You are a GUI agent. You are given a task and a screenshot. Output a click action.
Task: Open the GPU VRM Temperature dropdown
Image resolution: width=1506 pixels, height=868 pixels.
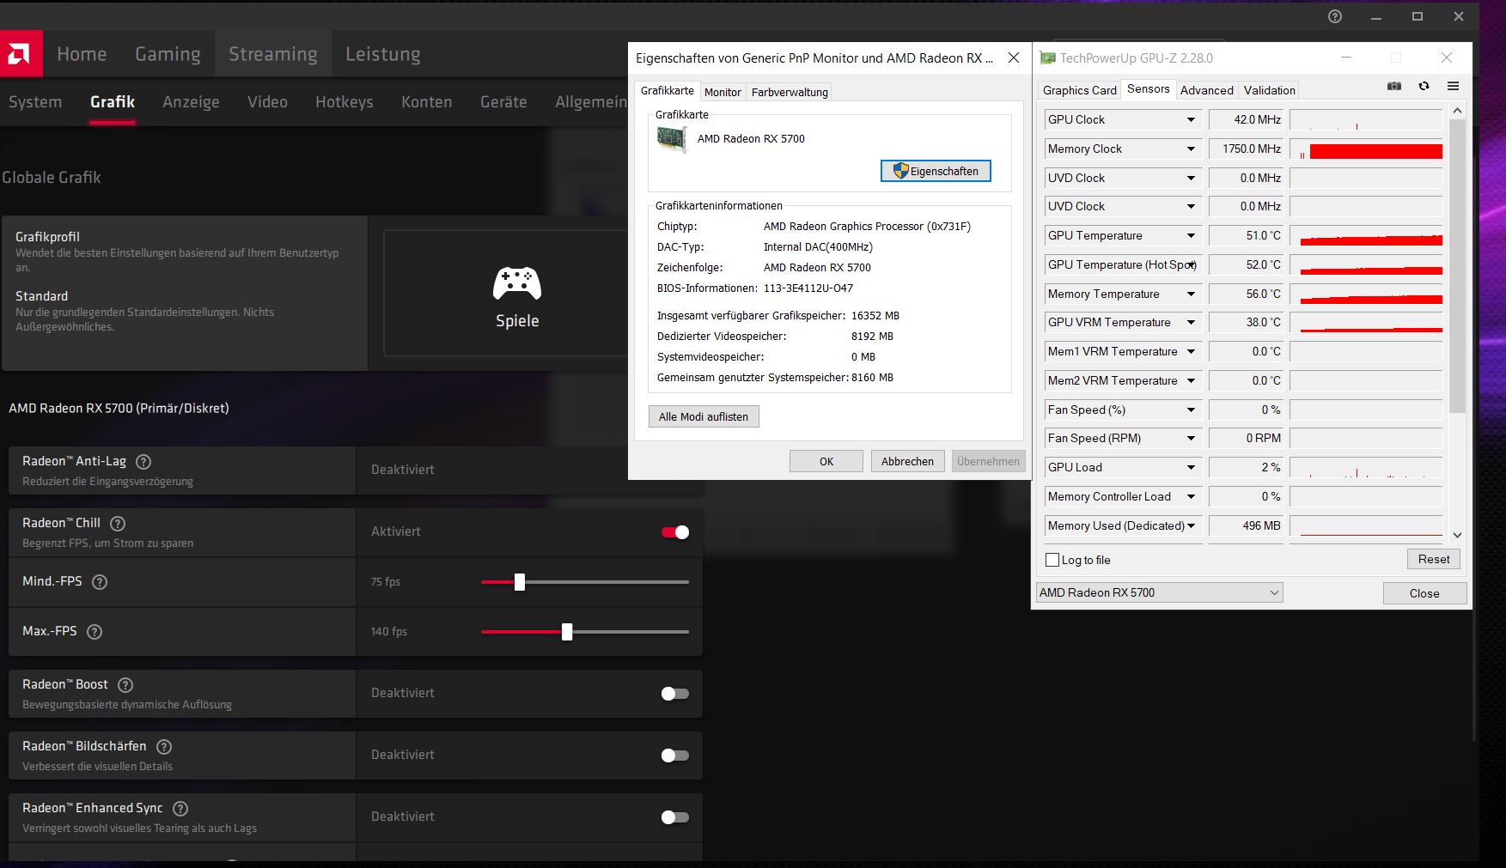1191,323
